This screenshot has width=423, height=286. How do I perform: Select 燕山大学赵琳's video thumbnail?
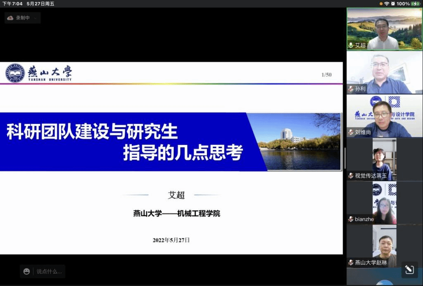[x=384, y=246]
